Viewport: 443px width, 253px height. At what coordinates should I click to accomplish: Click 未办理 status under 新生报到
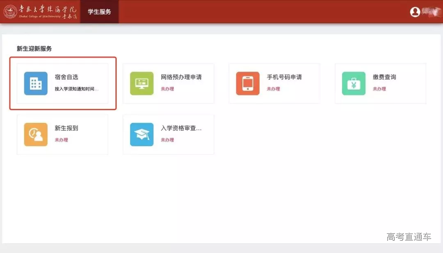(x=61, y=140)
